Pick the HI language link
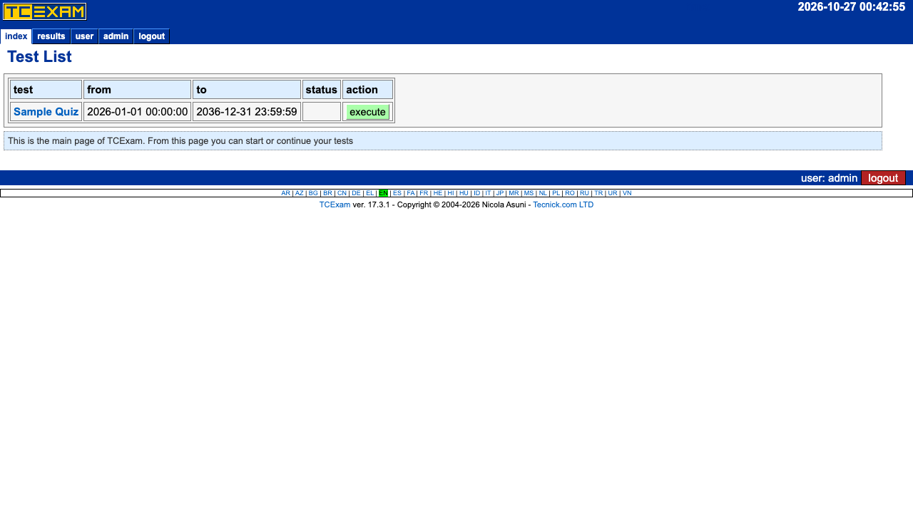This screenshot has width=913, height=513. [x=451, y=193]
